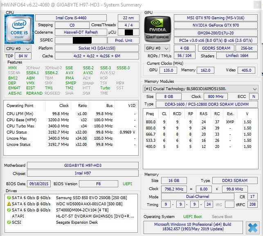263x236 pixels.
Task: Click the 22 nm process field
Action: (x=128, y=18)
